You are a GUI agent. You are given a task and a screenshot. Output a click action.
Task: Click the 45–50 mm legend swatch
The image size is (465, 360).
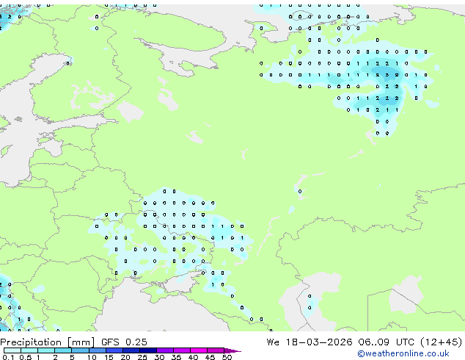click(216, 350)
